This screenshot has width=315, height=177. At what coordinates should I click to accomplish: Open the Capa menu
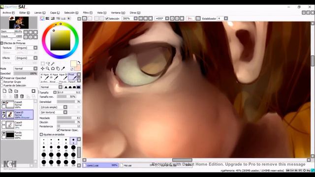55,13
